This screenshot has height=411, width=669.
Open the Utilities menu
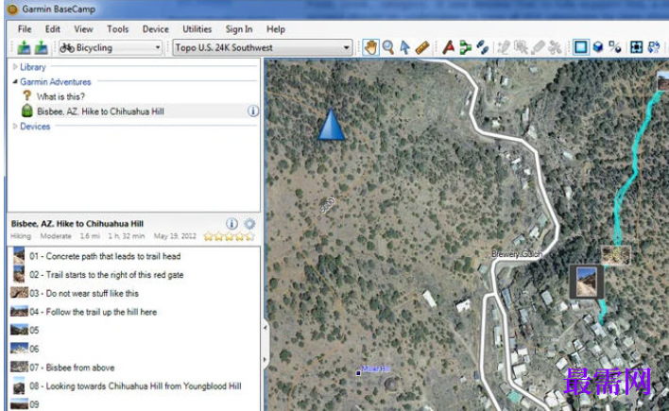(197, 29)
